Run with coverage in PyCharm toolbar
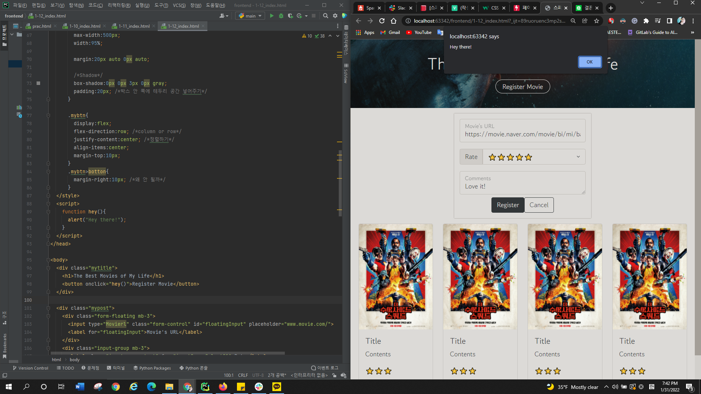The image size is (701, 394). coord(290,16)
